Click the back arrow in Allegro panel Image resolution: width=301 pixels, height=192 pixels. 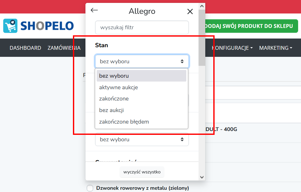coord(94,10)
